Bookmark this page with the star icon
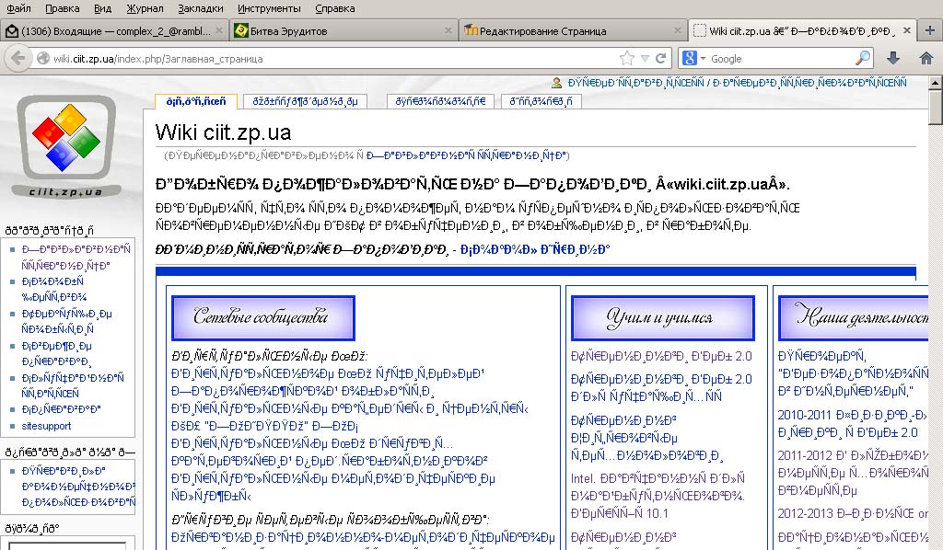 click(x=626, y=58)
